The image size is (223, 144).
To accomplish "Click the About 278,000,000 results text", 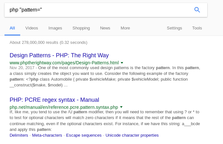I will point(48,43).
